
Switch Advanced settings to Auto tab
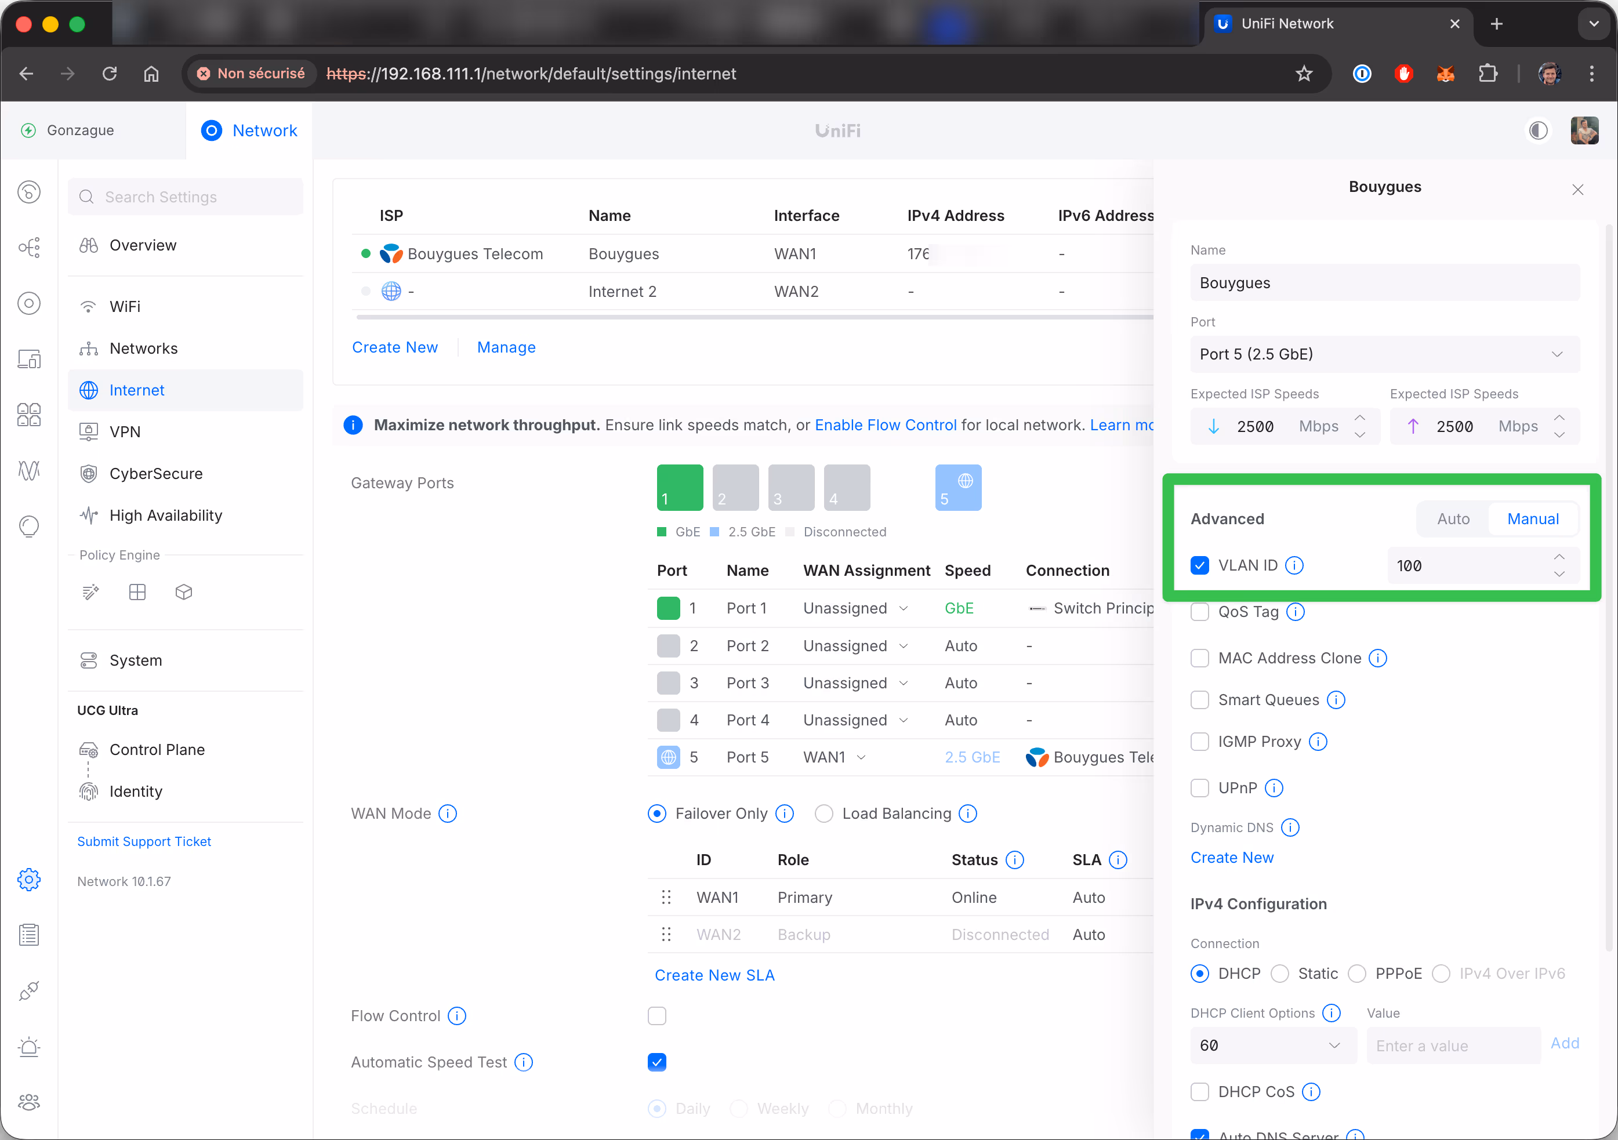click(1453, 518)
